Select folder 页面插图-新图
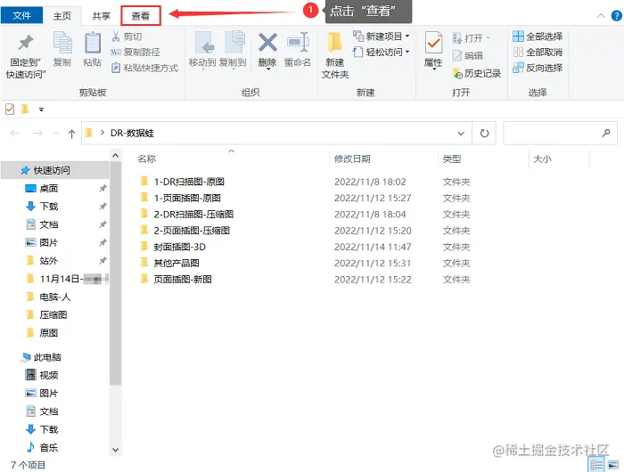 pos(183,280)
